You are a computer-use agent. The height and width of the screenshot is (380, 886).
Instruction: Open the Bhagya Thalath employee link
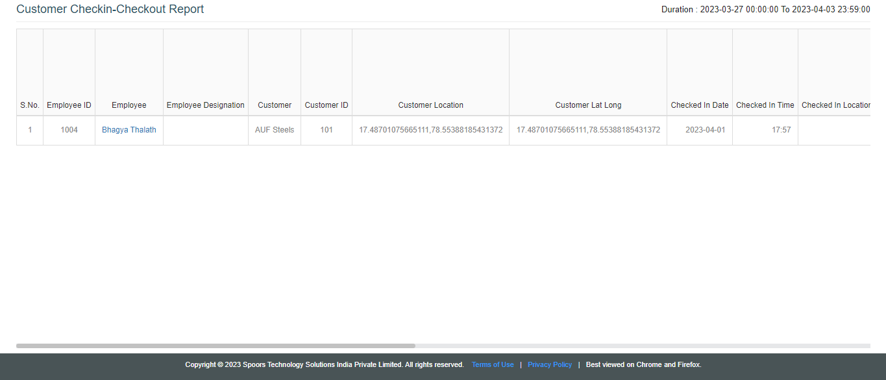click(x=129, y=130)
